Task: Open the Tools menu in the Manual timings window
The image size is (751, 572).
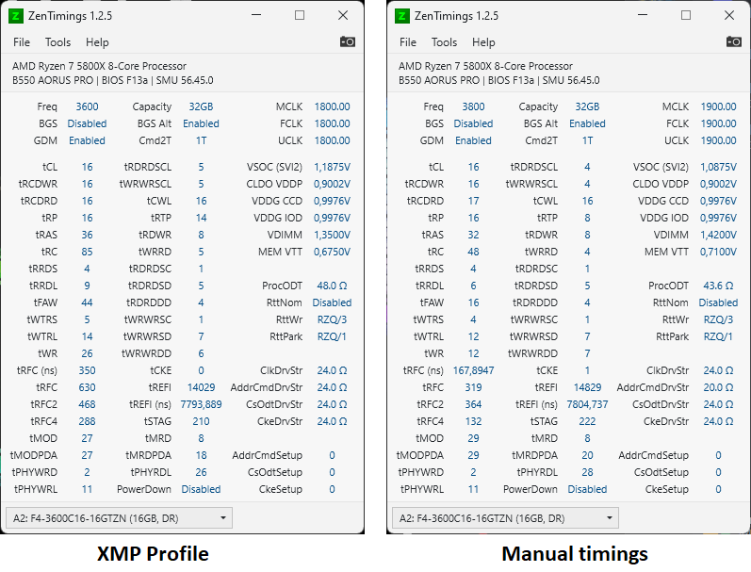Action: click(445, 42)
